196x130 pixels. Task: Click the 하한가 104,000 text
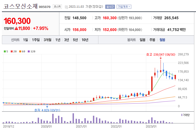[x=130, y=30]
